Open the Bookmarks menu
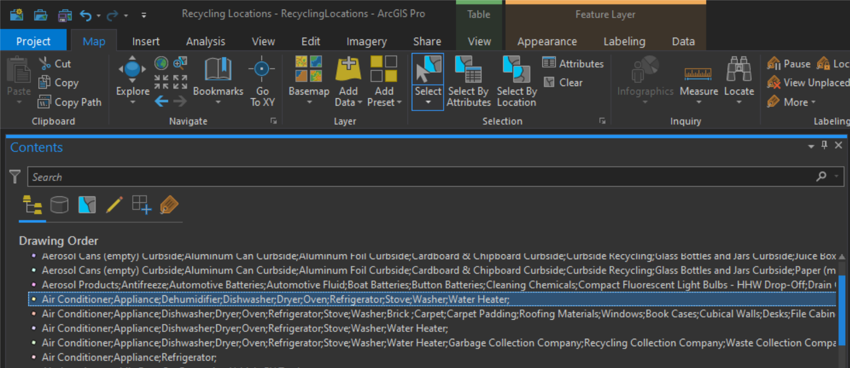The height and width of the screenshot is (368, 850). pyautogui.click(x=218, y=81)
